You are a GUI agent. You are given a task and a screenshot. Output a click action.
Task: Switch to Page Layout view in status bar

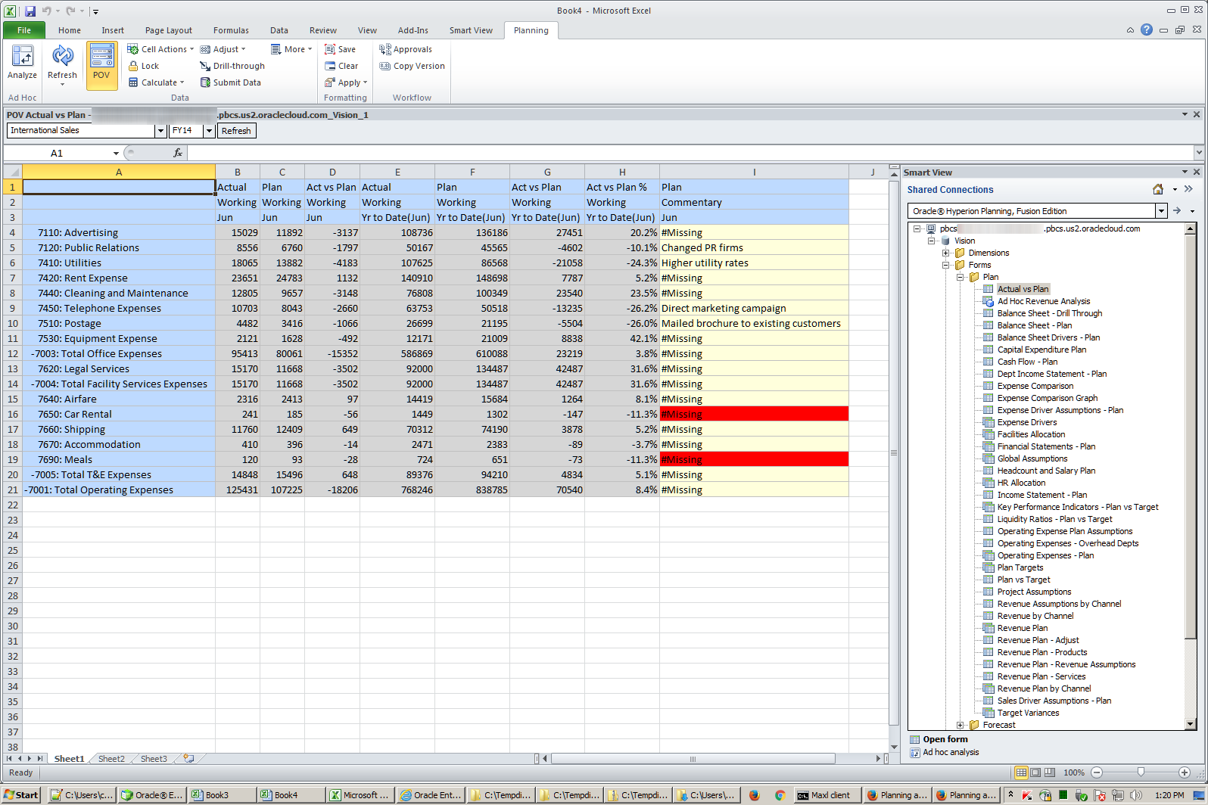pos(1035,772)
